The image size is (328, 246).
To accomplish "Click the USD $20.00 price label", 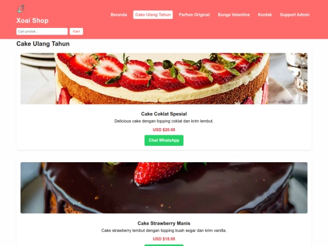I will pos(164,130).
